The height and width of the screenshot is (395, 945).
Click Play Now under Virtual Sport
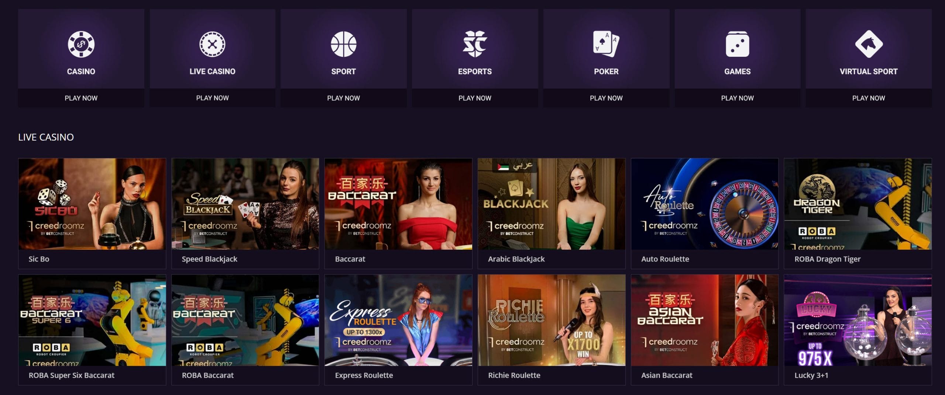(x=869, y=98)
